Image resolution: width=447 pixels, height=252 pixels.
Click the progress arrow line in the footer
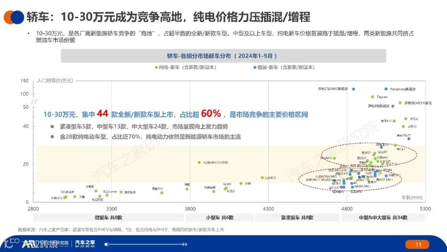(146, 244)
